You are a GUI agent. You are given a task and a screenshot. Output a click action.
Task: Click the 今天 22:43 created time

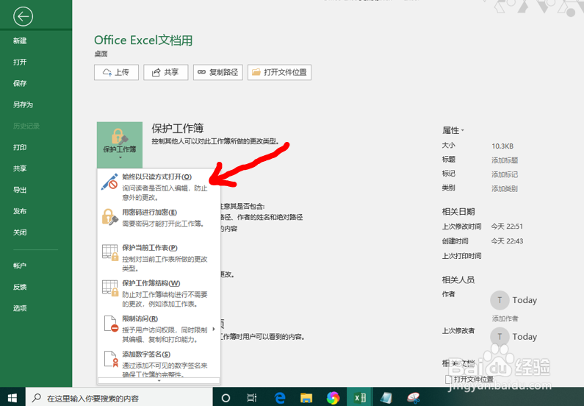click(507, 241)
